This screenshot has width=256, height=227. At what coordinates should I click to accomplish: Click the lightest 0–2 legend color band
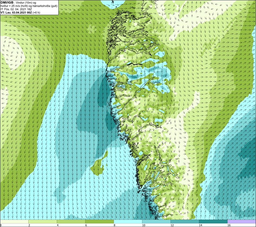14,221
